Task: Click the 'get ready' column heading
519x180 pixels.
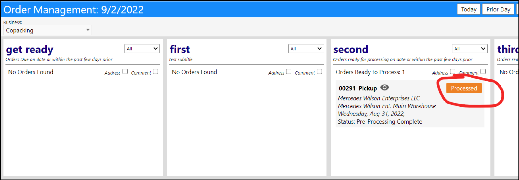Action: point(30,50)
